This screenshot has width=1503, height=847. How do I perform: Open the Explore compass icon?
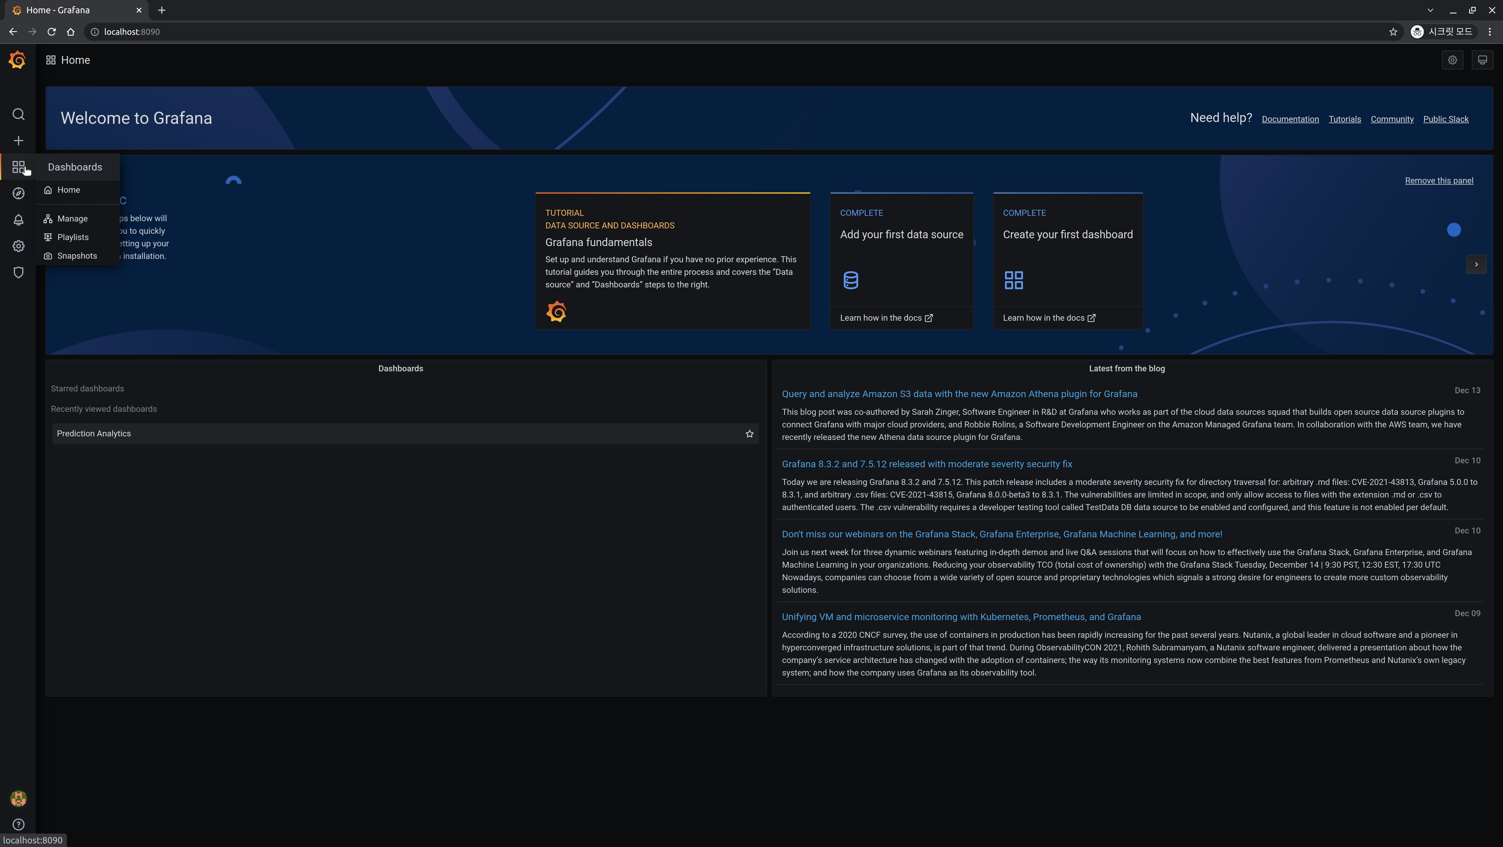point(18,193)
